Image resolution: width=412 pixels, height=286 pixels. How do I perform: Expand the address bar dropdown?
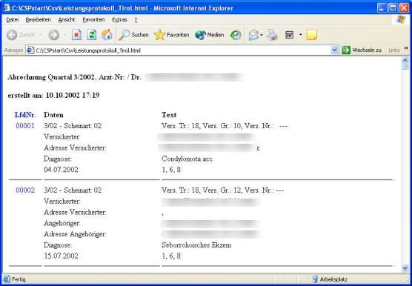pyautogui.click(x=334, y=50)
